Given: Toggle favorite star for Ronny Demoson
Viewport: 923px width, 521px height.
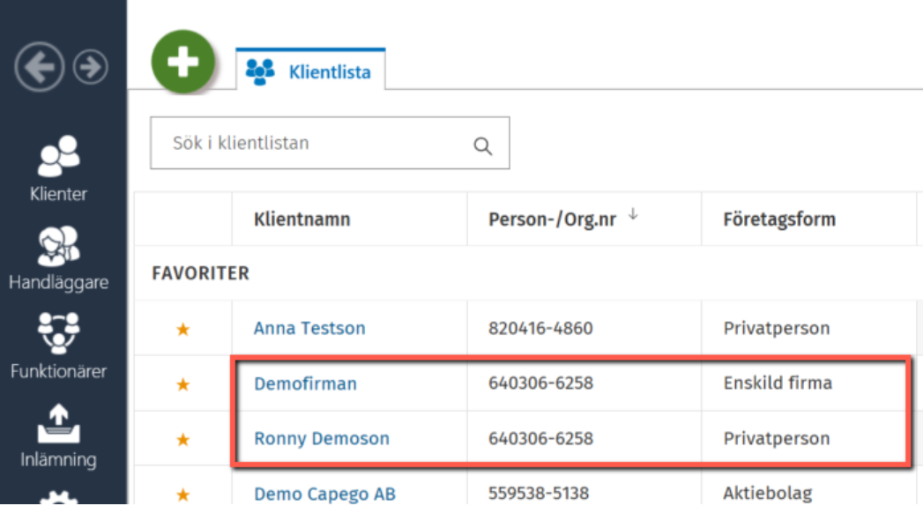Looking at the screenshot, I should [x=183, y=440].
